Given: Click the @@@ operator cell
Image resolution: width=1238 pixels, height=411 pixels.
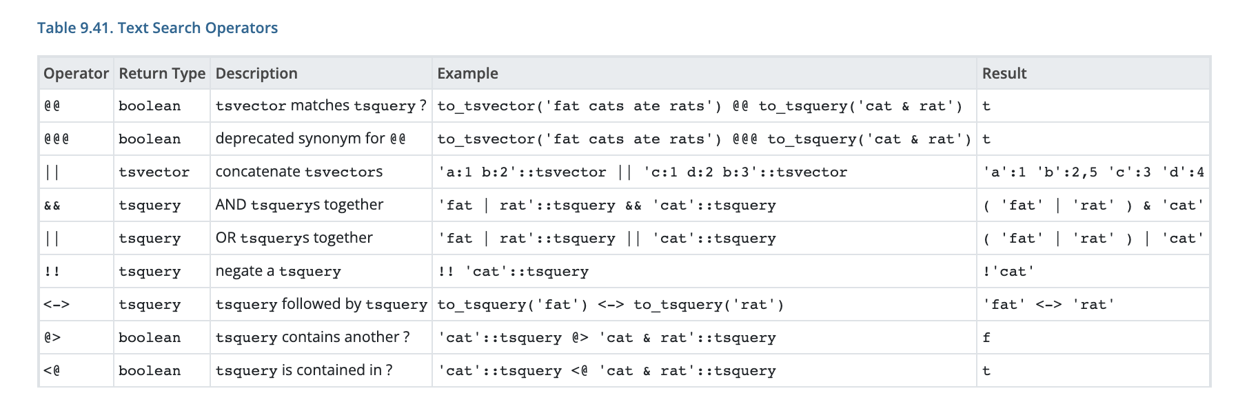Looking at the screenshot, I should [x=76, y=139].
